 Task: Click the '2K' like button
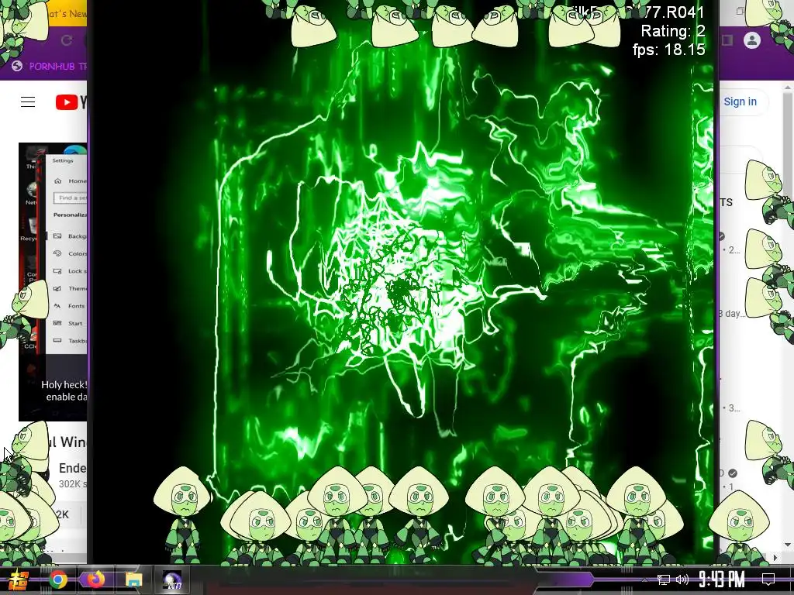(x=62, y=514)
